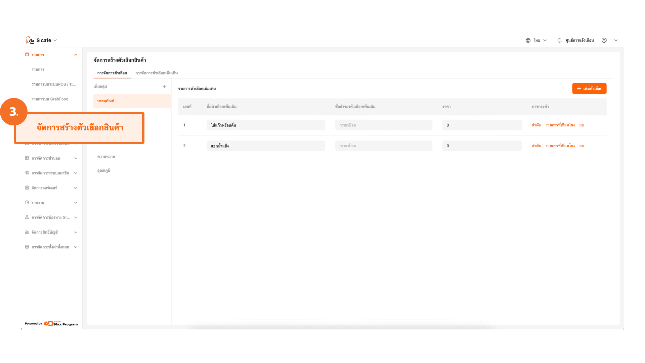Viewport: 645px width, 363px height.
Task: Click รายการที่เชื่อมโยง link for row 2
Action: click(x=560, y=146)
